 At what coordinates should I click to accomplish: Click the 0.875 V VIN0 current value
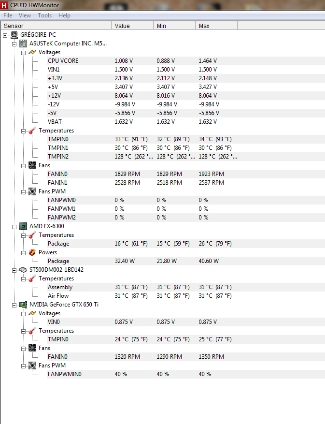pos(124,322)
